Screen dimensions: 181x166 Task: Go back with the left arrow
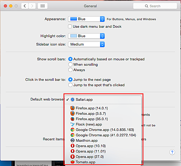pos(25,6)
